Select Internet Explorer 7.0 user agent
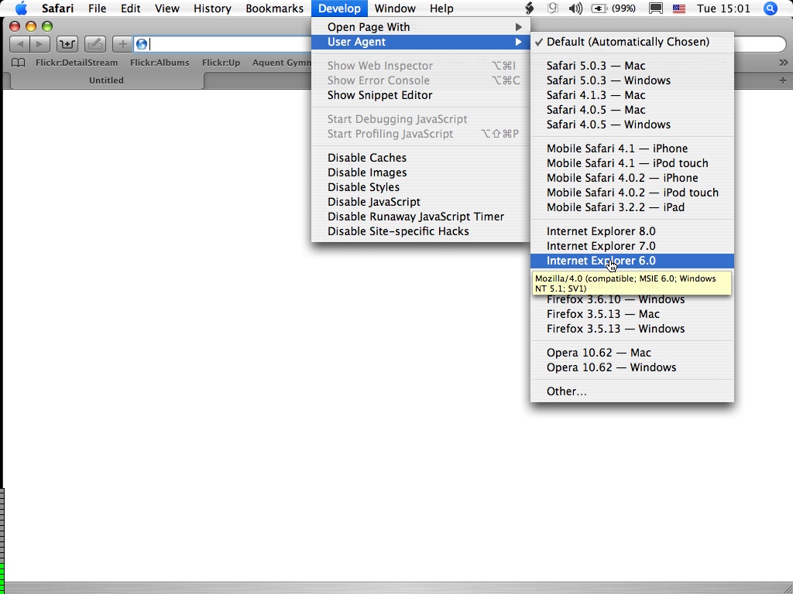Viewport: 793px width, 594px height. (632, 246)
